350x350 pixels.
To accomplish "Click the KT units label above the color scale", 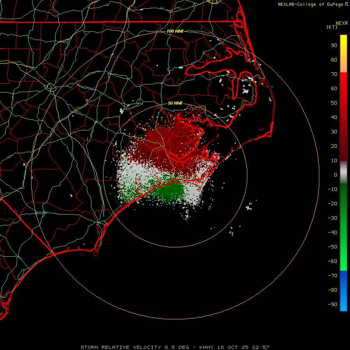I will coord(332,27).
